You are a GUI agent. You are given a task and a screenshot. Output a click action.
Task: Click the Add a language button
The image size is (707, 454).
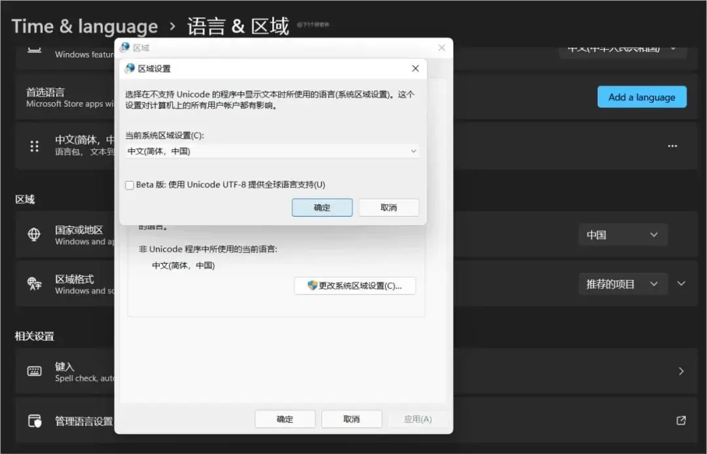(642, 97)
